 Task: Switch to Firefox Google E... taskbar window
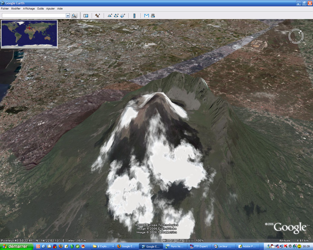coord(127,246)
